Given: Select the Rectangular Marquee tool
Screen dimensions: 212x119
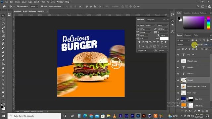Looking at the screenshot, I should (x=3, y=20).
